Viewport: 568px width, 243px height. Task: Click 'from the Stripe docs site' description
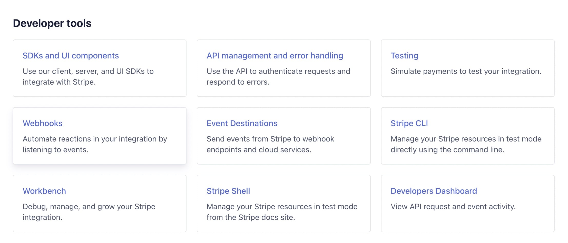tap(251, 217)
